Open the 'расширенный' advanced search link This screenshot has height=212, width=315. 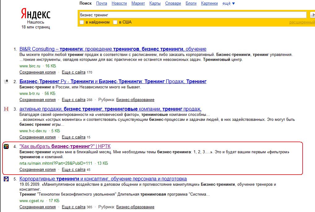point(302,22)
